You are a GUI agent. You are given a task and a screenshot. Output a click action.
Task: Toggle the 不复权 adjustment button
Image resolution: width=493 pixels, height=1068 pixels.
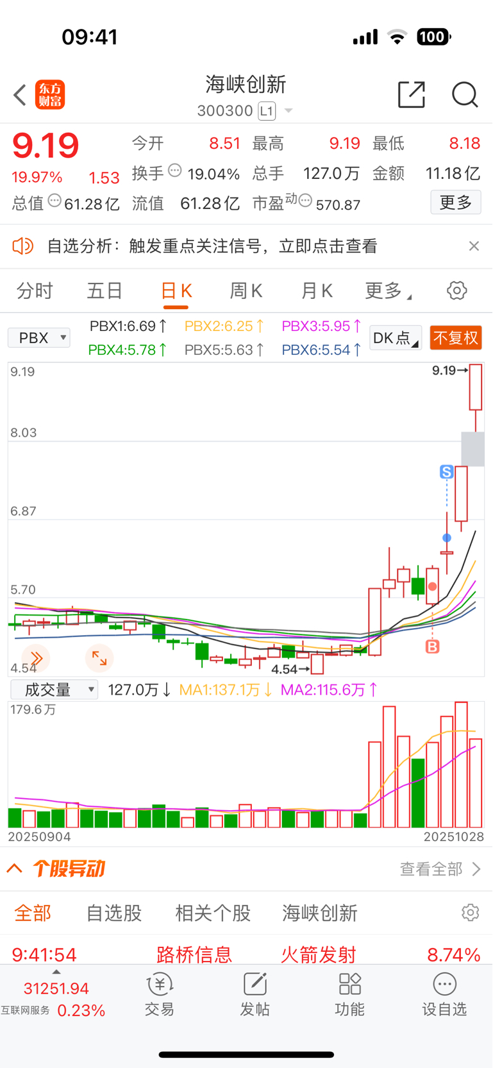coord(456,338)
